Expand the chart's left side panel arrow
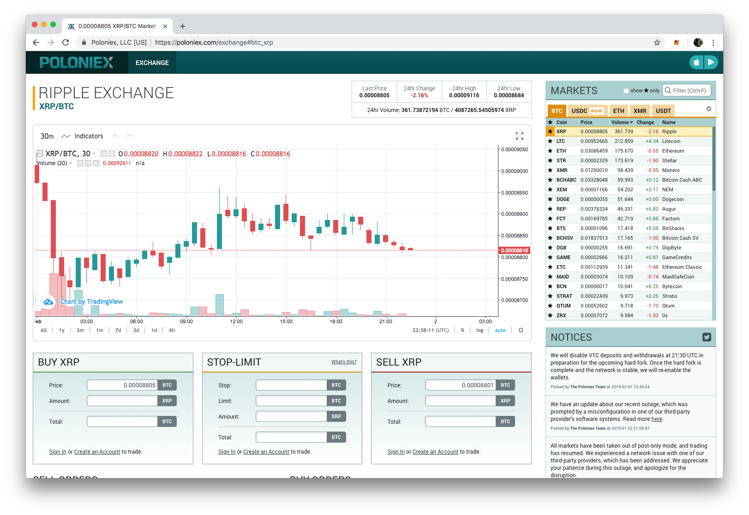 35,300
